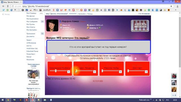Open the browser menu icon in title bar

(163, 1)
